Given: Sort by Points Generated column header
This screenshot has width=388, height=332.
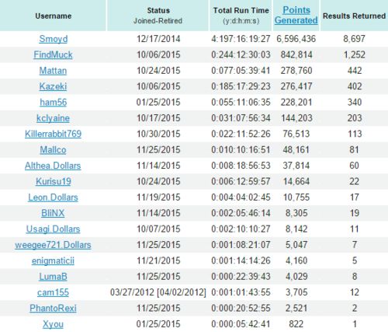Looking at the screenshot, I should tap(296, 15).
